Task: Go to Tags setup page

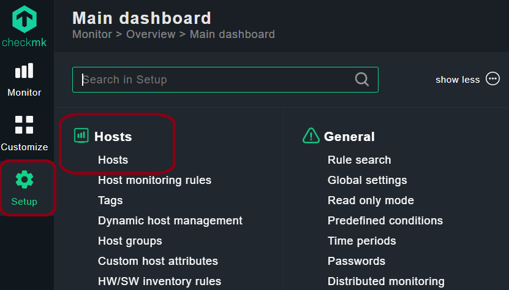Action: 110,200
